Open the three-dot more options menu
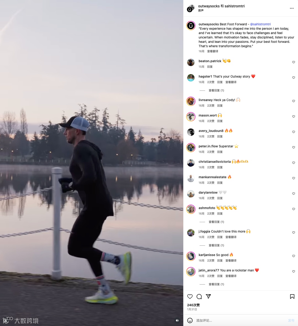Screen dimensions: 298x326 (x=292, y=8)
